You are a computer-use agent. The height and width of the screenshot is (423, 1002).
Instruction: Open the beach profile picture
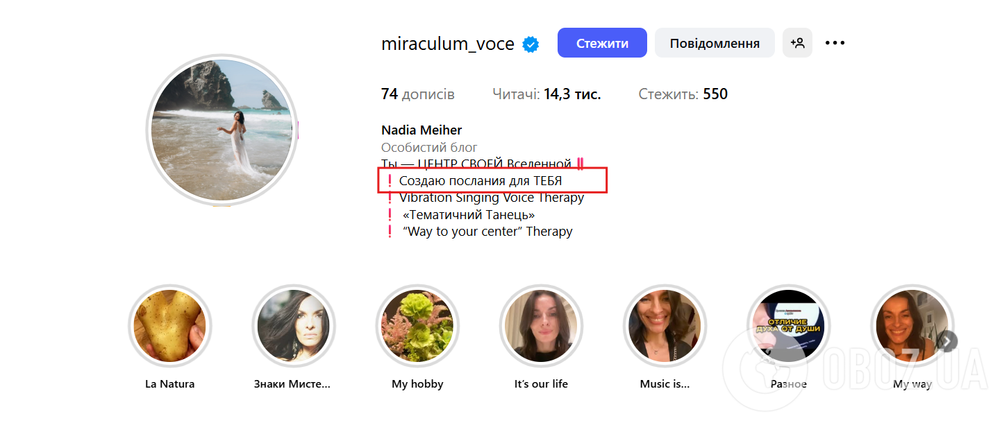tap(222, 130)
